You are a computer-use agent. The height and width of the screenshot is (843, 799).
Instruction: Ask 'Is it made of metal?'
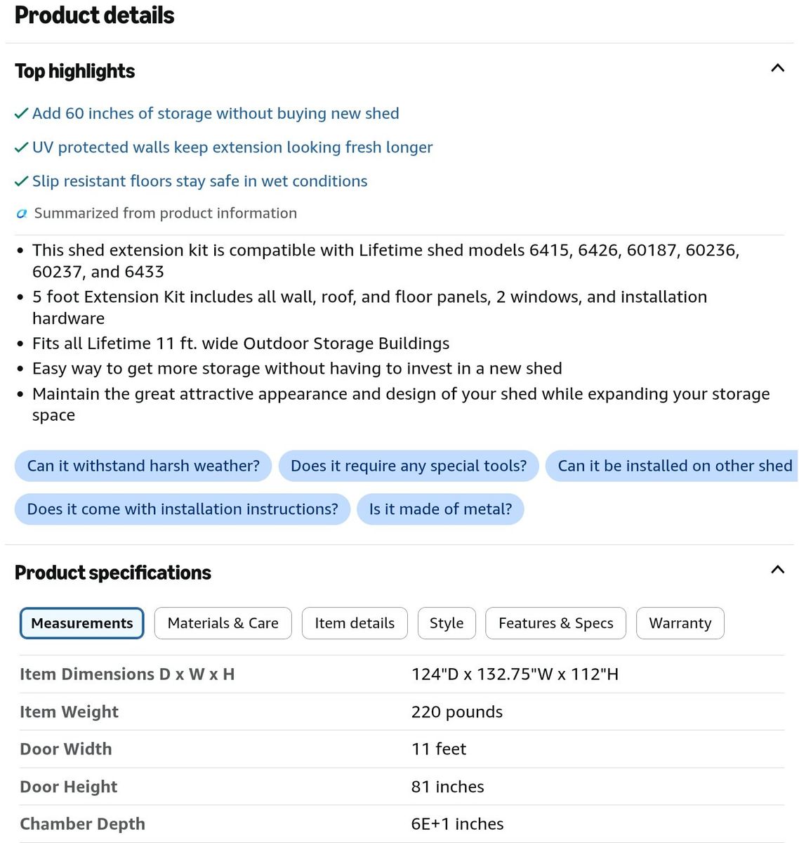[441, 509]
